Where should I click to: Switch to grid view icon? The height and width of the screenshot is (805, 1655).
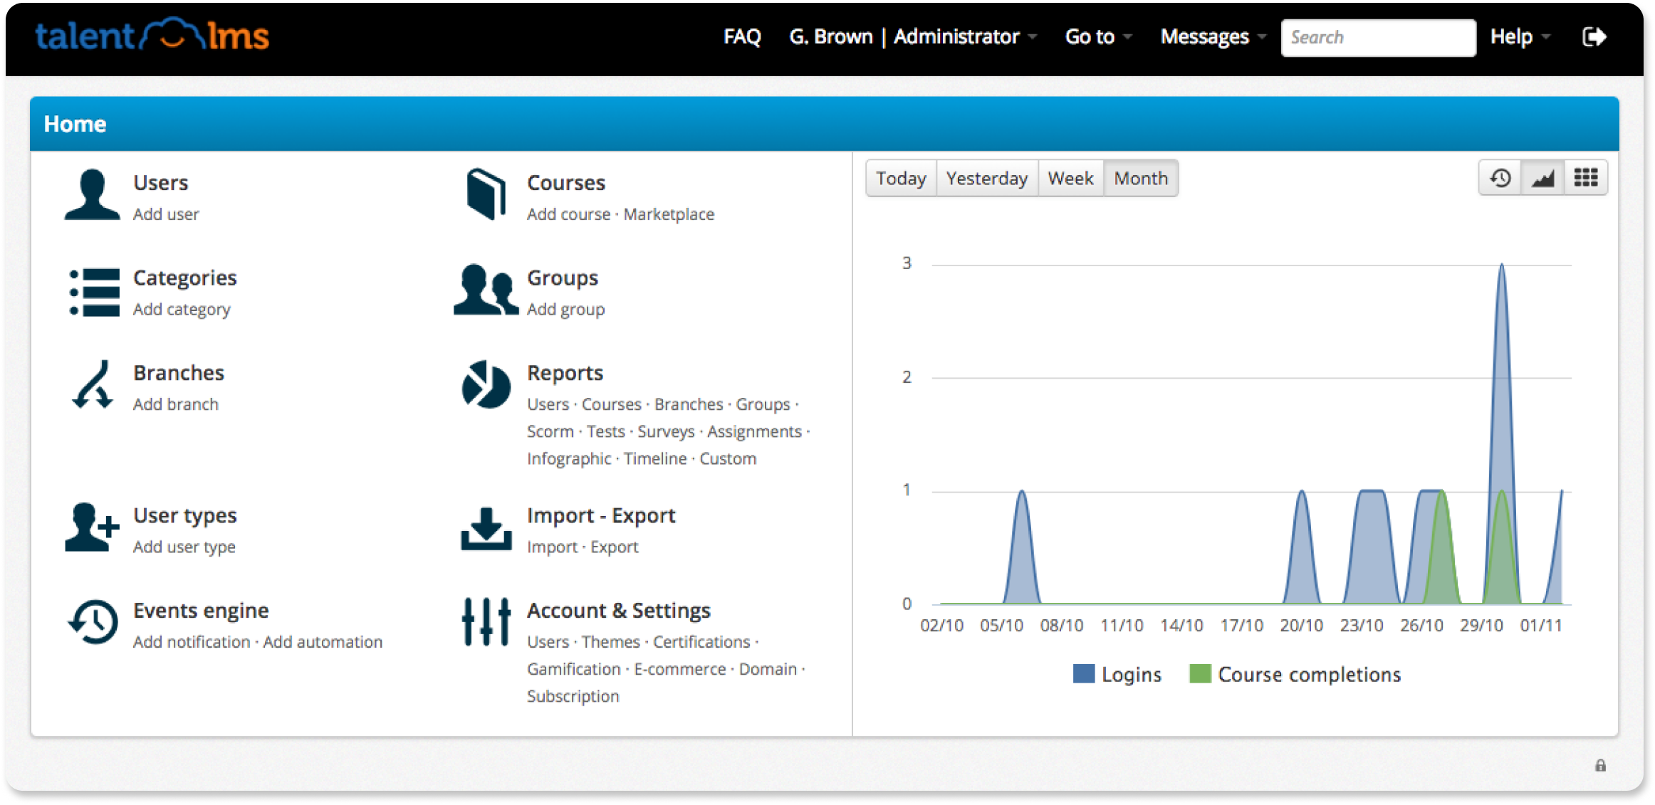[1585, 178]
